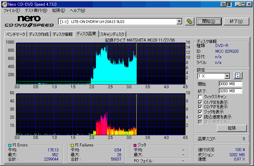Switch to the ディスク情報 tab

[62, 34]
